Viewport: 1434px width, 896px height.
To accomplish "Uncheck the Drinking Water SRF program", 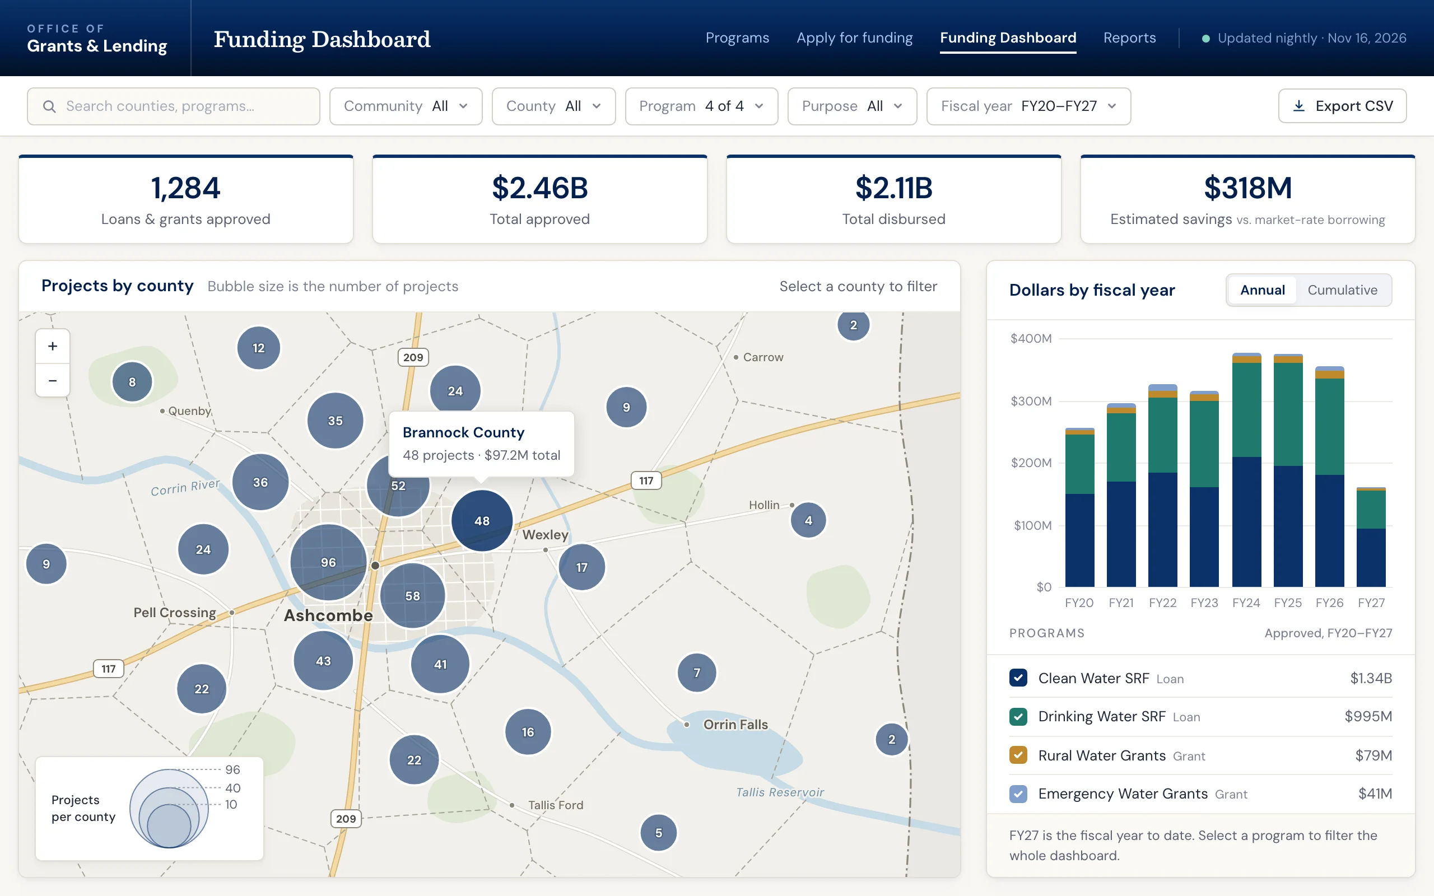I will click(x=1018, y=716).
